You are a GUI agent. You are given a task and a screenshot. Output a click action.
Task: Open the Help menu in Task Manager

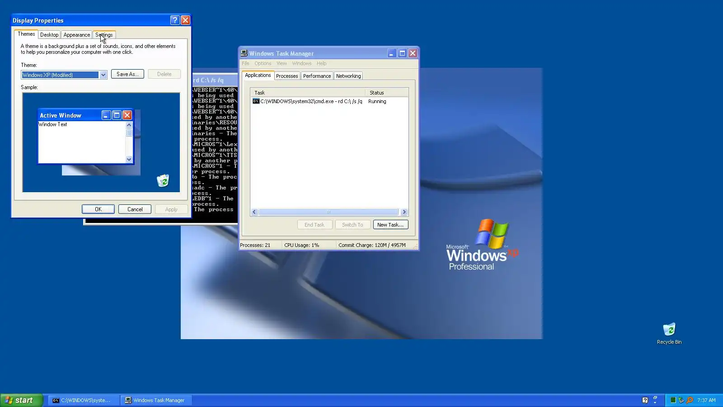[322, 63]
